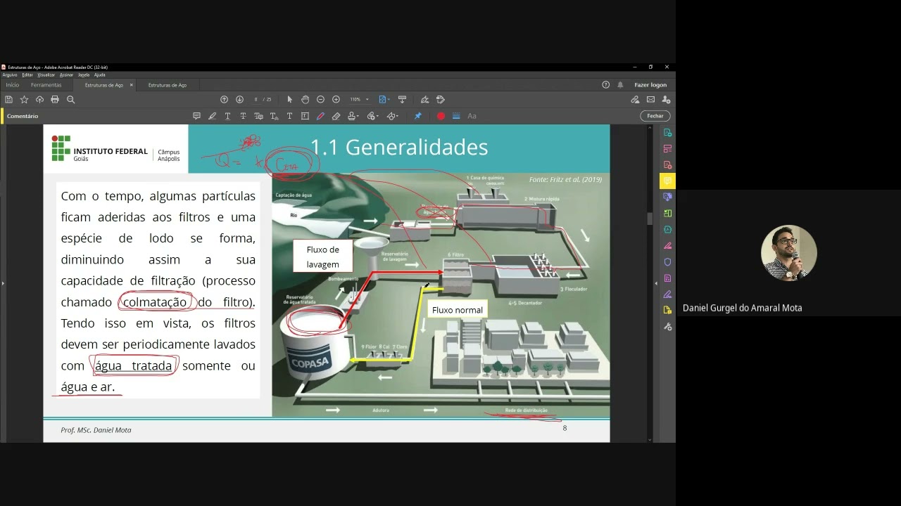Select the highlight text tool
This screenshot has height=506, width=901.
pos(212,116)
